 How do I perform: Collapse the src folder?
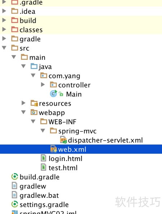[4, 48]
